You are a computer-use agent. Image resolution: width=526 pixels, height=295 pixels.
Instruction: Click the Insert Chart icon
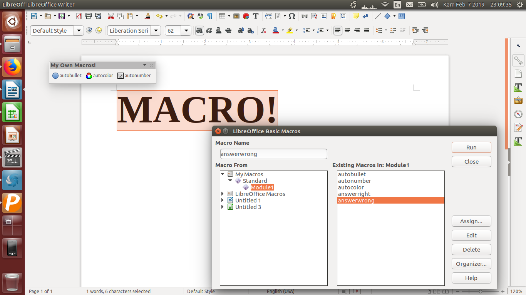246,16
